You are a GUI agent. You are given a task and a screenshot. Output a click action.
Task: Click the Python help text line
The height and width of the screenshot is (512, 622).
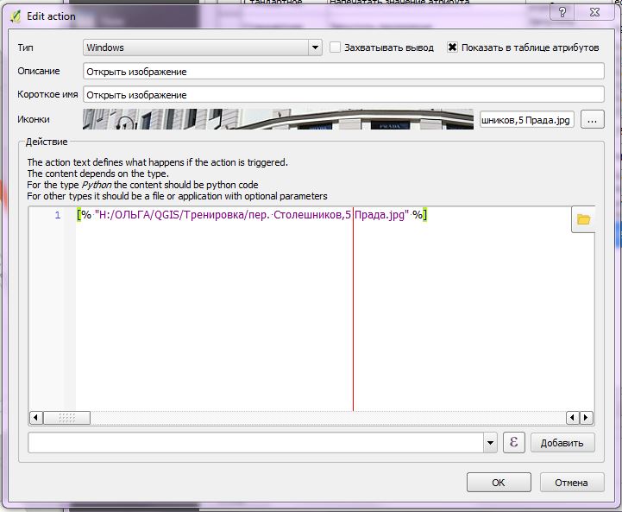click(x=142, y=185)
